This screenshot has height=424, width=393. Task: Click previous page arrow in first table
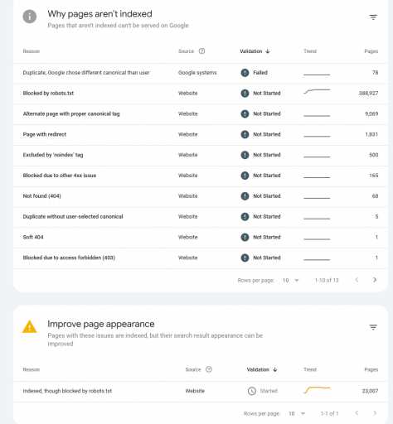pyautogui.click(x=357, y=280)
